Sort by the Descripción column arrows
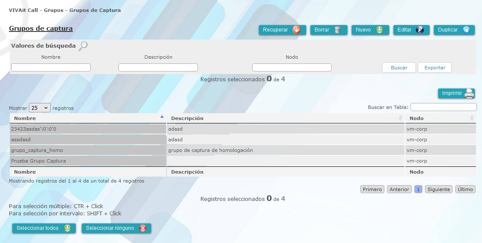 pos(400,118)
